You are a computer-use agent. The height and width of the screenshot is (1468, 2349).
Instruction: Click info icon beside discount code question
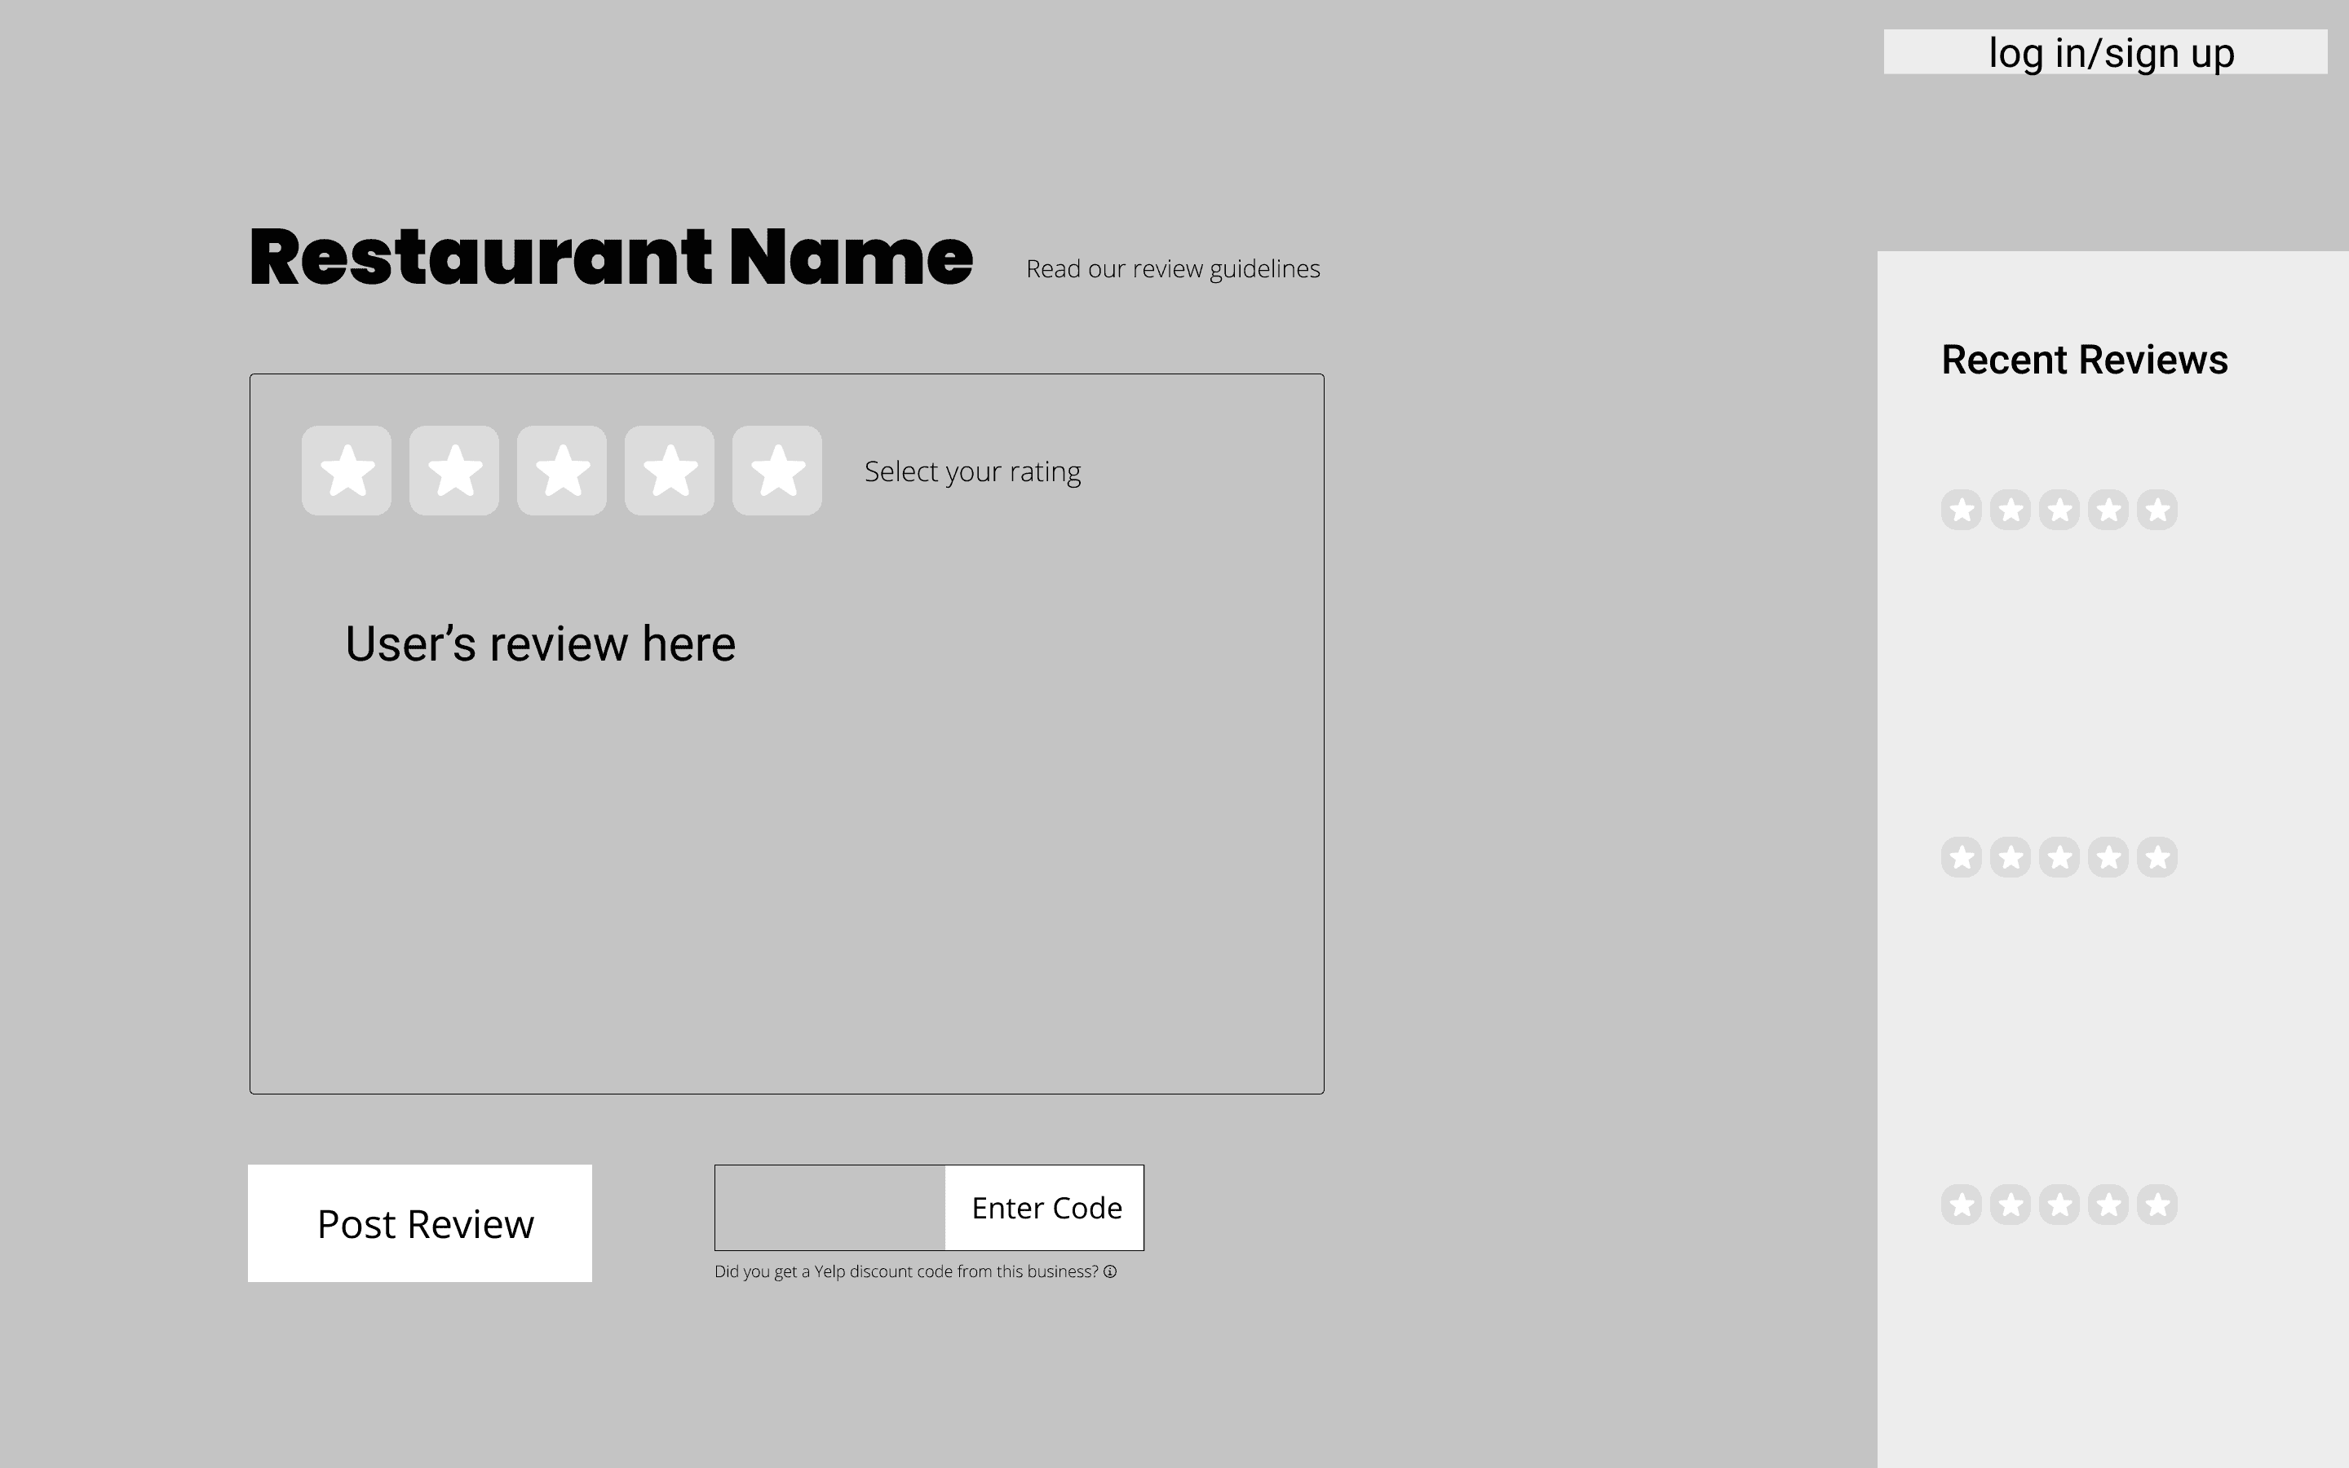(1110, 1272)
